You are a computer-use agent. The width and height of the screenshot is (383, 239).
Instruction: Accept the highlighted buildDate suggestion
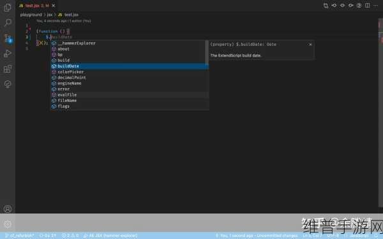(x=130, y=66)
